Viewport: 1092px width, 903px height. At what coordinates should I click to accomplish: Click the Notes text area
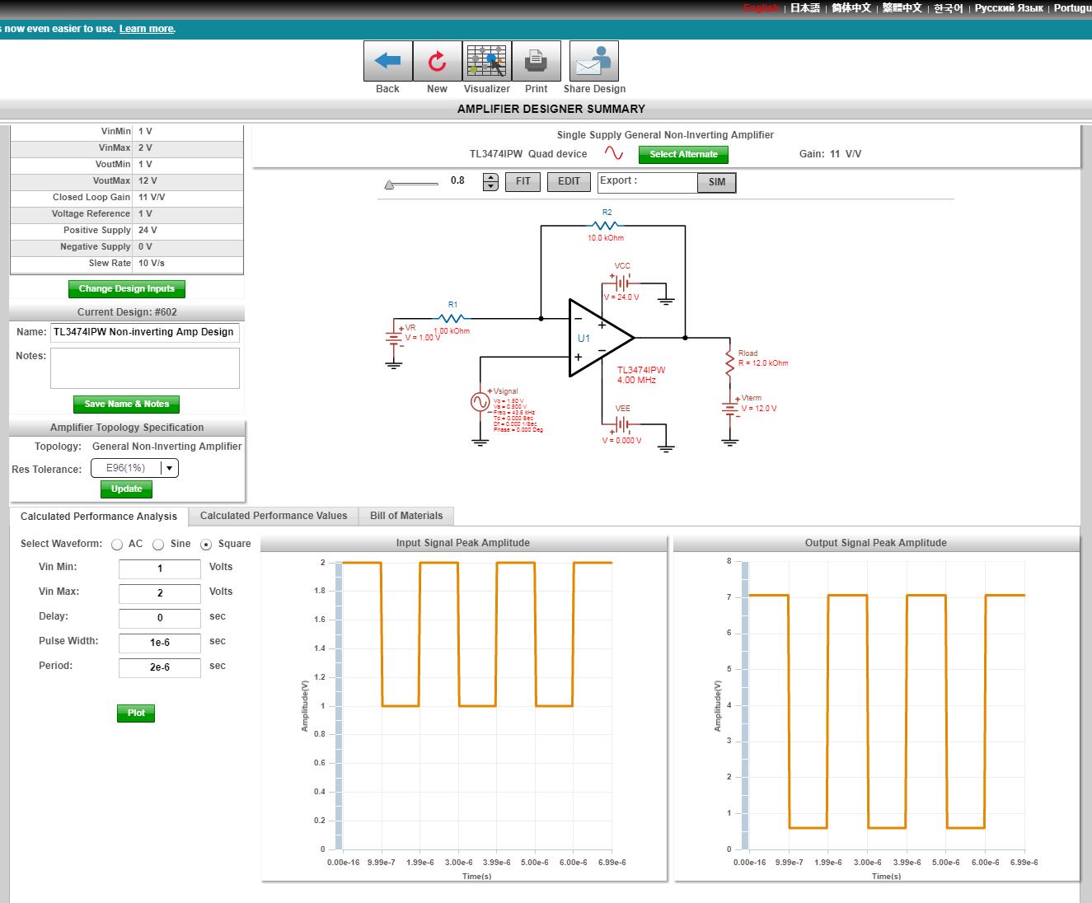145,368
